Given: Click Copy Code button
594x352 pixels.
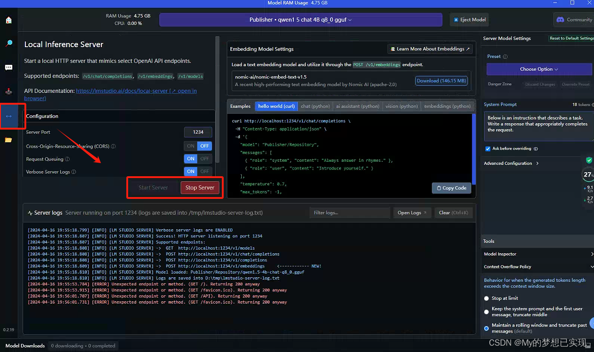Looking at the screenshot, I should [451, 188].
